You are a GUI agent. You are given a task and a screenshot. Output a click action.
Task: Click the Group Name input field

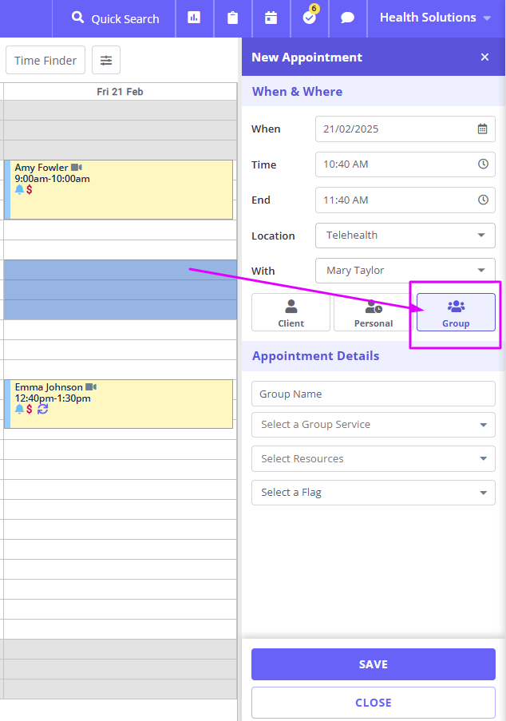374,394
